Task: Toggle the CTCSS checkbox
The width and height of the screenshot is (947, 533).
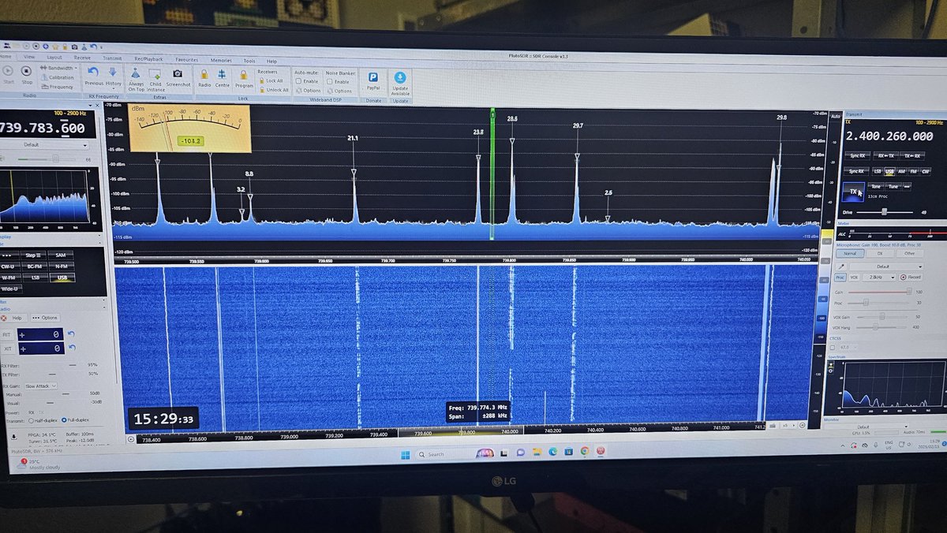Action: click(x=833, y=347)
